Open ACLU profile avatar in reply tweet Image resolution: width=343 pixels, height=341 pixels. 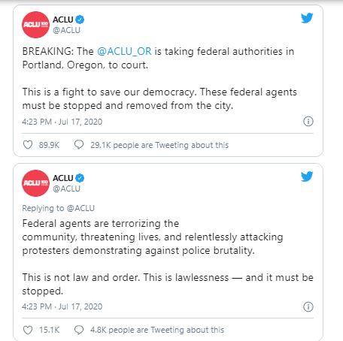tap(35, 183)
